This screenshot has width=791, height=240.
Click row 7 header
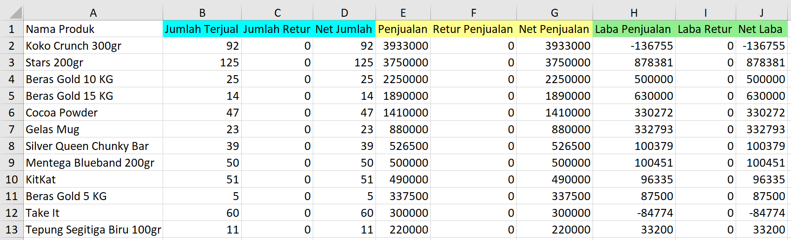click(x=12, y=130)
